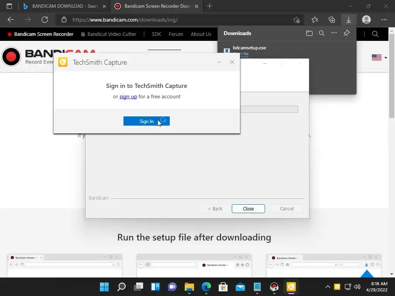View site information lock icon
Image resolution: width=395 pixels, height=296 pixels.
(x=64, y=20)
